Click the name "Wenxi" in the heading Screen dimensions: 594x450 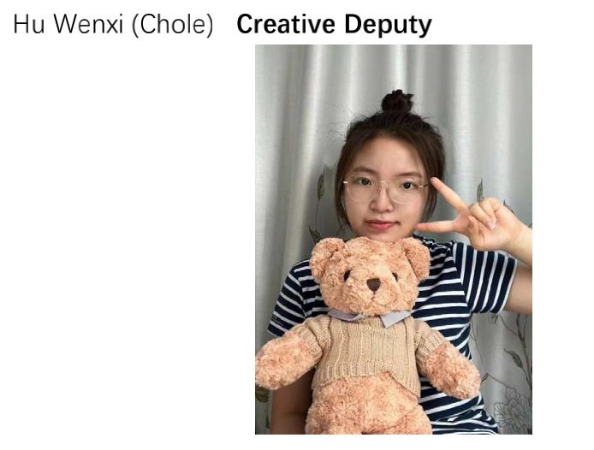[88, 24]
